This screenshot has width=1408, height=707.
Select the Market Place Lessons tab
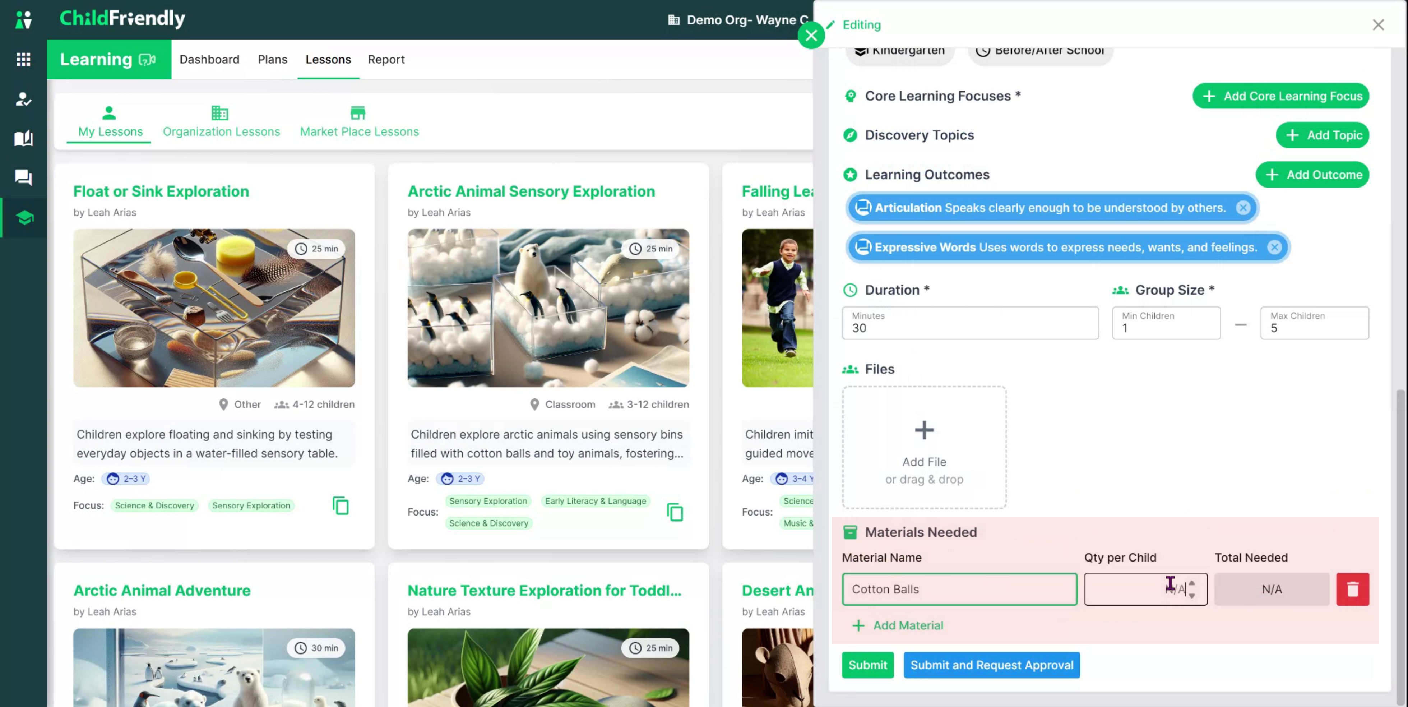click(359, 122)
